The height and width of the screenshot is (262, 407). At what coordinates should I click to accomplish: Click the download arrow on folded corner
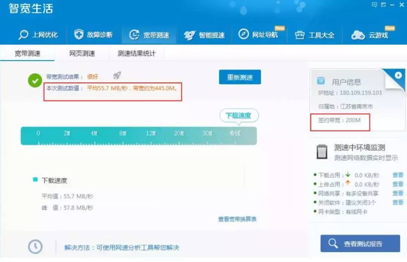(398, 75)
